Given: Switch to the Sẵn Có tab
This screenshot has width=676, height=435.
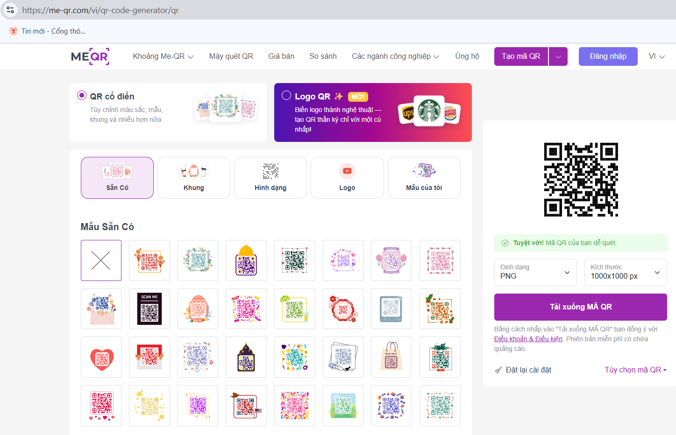Looking at the screenshot, I should coord(117,178).
